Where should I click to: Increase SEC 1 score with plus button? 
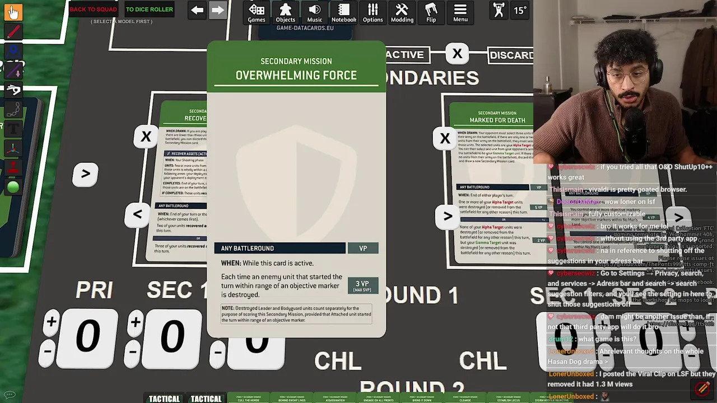pyautogui.click(x=135, y=322)
